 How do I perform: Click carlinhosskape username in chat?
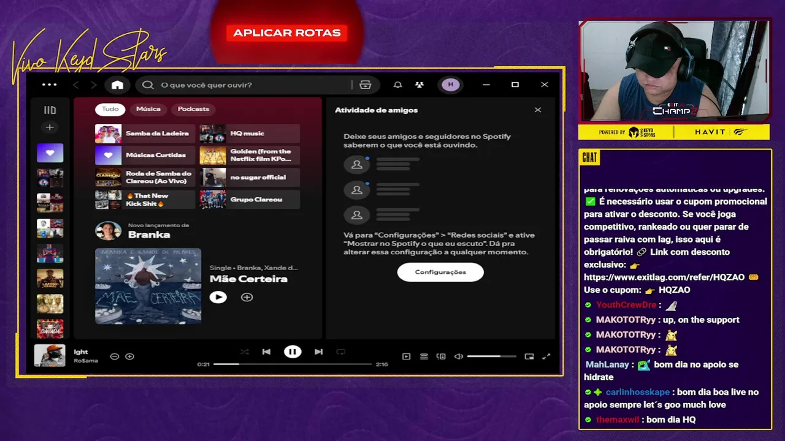(x=638, y=392)
